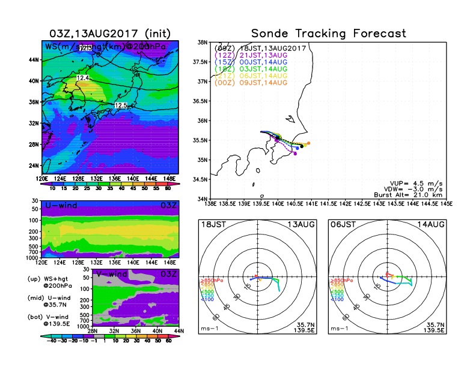Click the "12.4" height contour label
476x367 pixels.
(82, 78)
